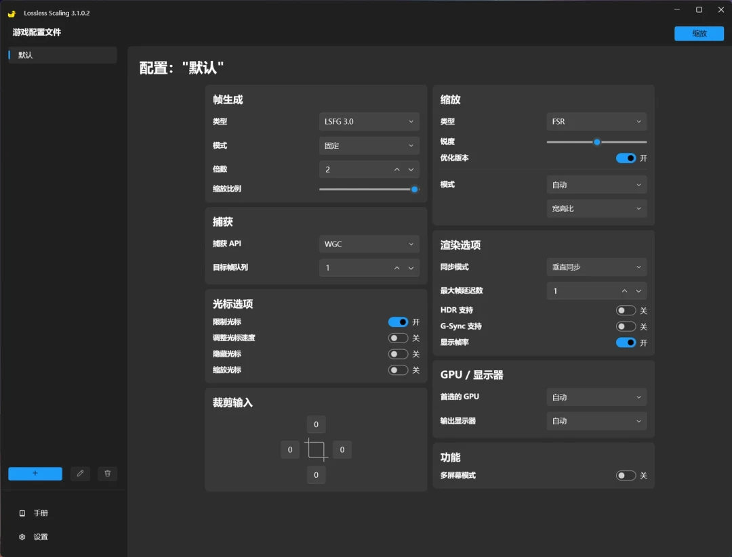Click the 配置: "默认" title text
The image size is (732, 557).
(x=182, y=68)
